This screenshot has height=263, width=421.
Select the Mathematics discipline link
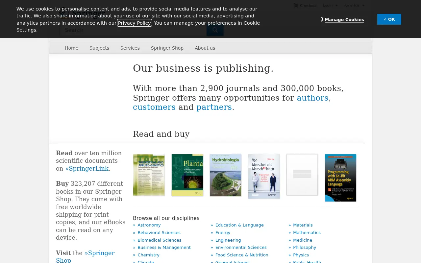[307, 233]
